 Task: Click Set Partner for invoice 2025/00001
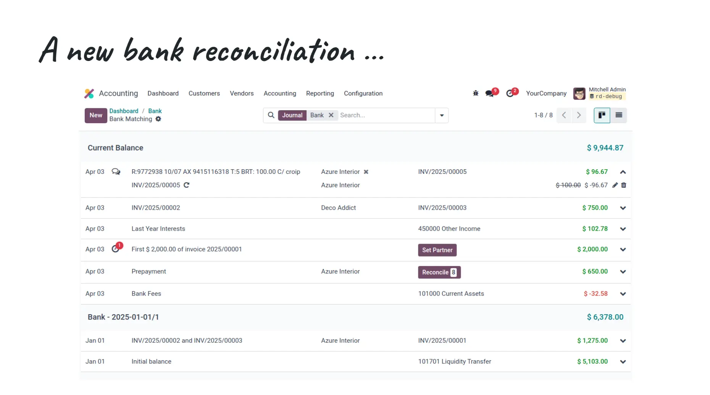[437, 250]
